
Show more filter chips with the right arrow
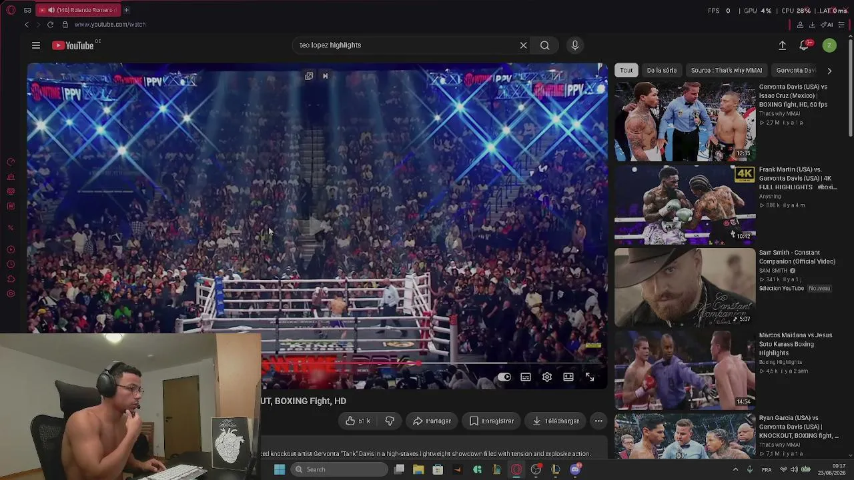(829, 71)
